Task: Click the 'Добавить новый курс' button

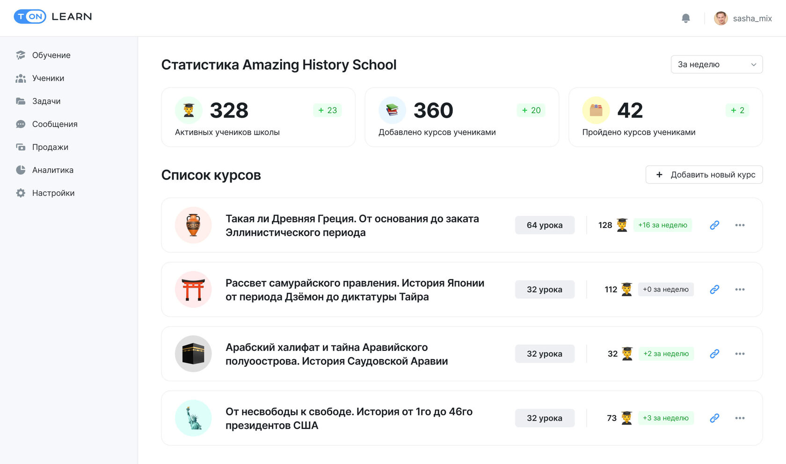Action: [704, 175]
